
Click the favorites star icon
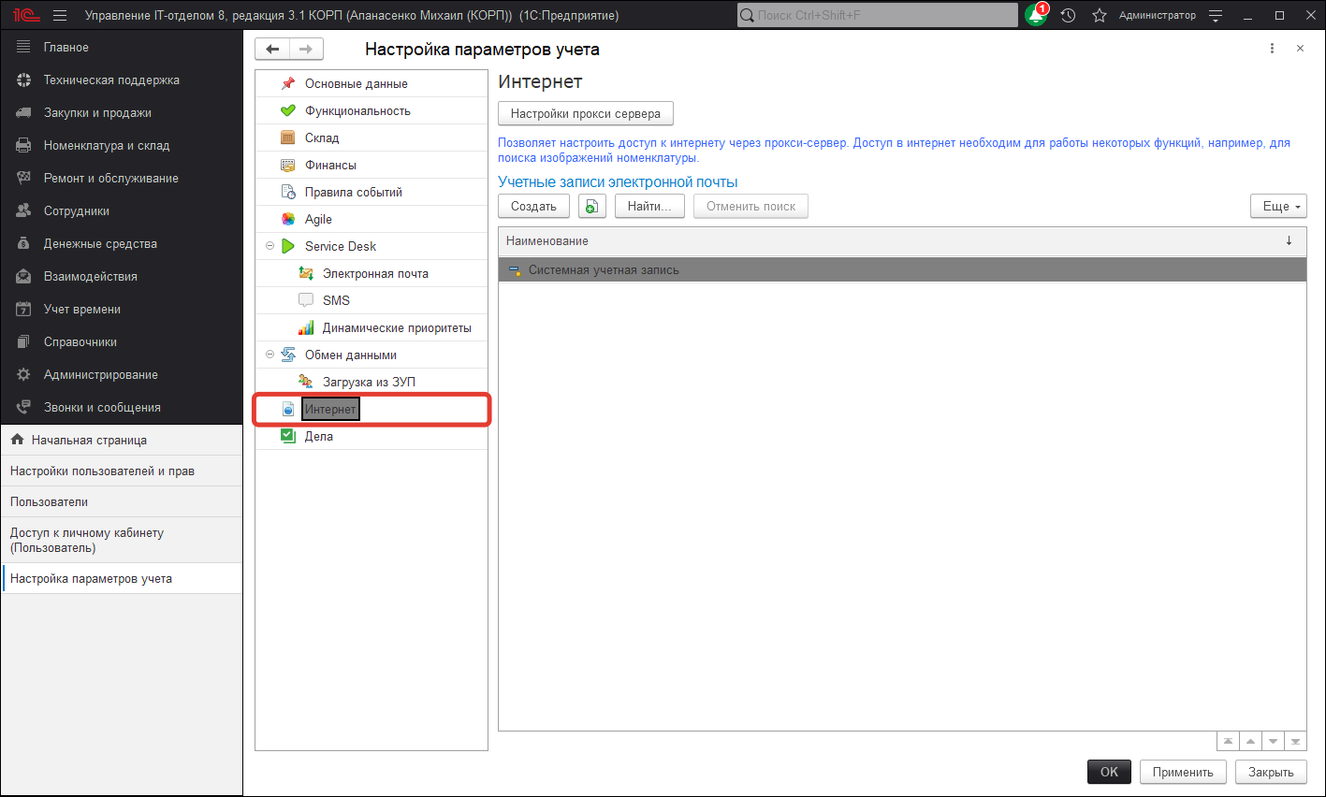1100,15
